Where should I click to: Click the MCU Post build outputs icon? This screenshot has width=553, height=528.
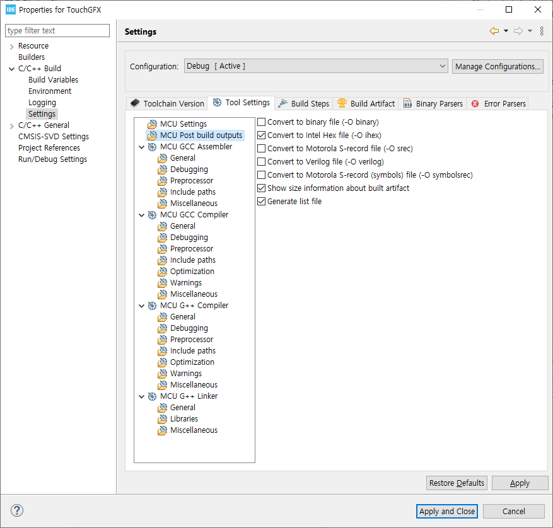153,135
